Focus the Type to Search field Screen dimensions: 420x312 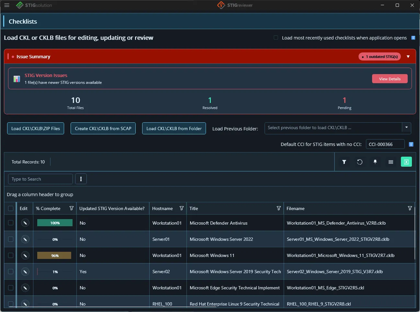point(40,179)
